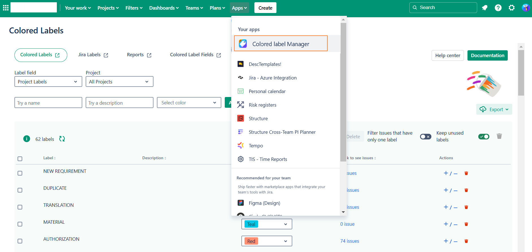Click the gray trash icon beside Keep unused labels
The image size is (532, 252).
(x=499, y=136)
